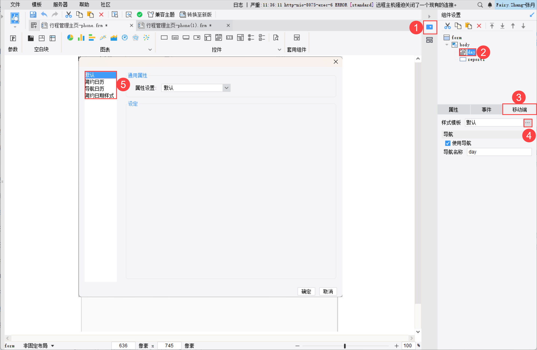Viewport: 537px width, 350px height.
Task: Click the search magnifier icon
Action: click(480, 5)
